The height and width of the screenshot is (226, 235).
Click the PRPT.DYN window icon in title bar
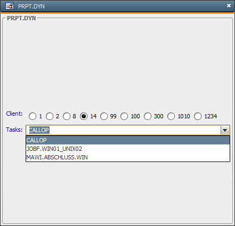(10, 6)
